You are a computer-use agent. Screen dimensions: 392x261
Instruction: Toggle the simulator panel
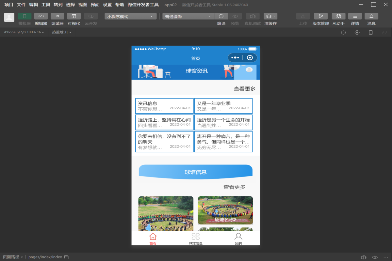(x=24, y=16)
